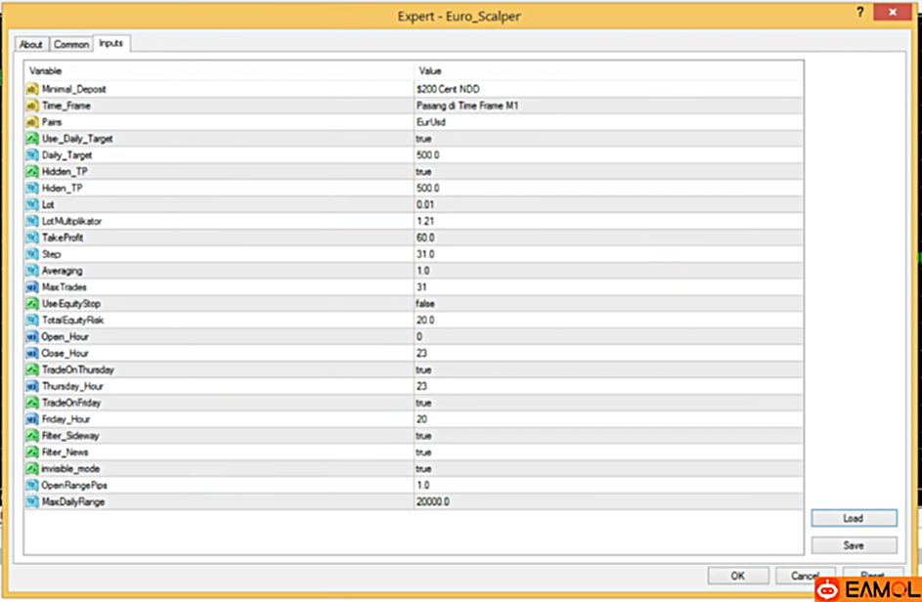Select the UseEquityStop false value
The width and height of the screenshot is (922, 602).
point(425,304)
